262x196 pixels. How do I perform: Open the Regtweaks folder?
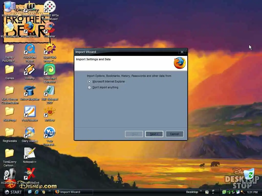click(x=9, y=135)
